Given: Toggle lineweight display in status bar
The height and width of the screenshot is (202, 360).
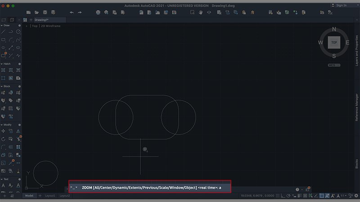Looking at the screenshot, I should [x=300, y=196].
